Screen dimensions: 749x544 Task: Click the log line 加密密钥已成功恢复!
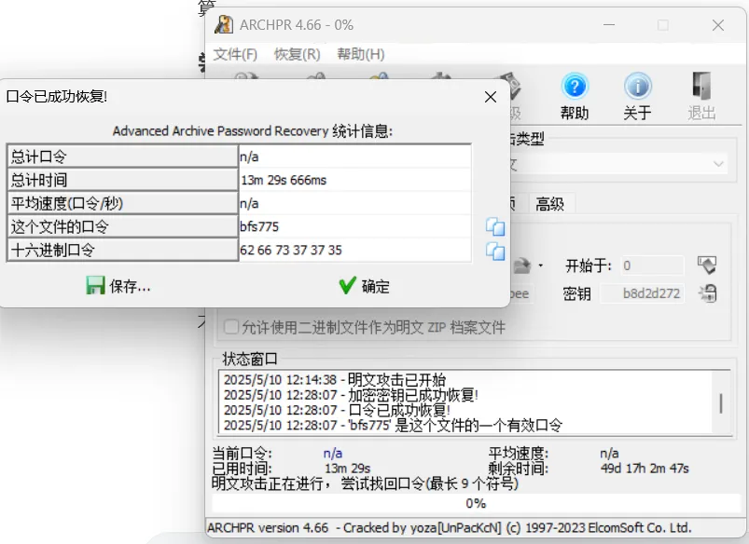pyautogui.click(x=351, y=395)
